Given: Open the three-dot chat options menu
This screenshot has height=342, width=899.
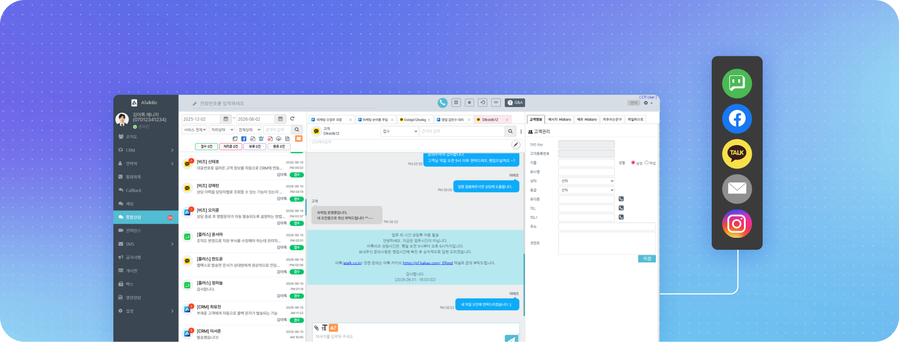Looking at the screenshot, I should point(521,132).
